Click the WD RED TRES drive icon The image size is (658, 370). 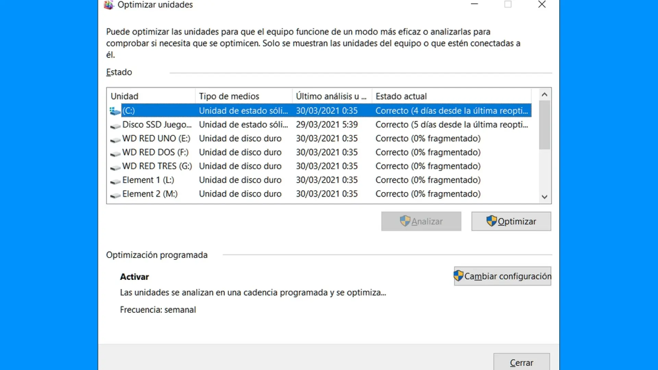(115, 167)
